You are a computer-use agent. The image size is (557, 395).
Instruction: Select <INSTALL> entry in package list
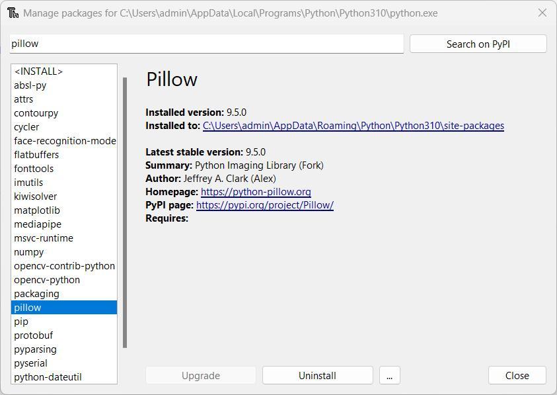click(x=38, y=71)
